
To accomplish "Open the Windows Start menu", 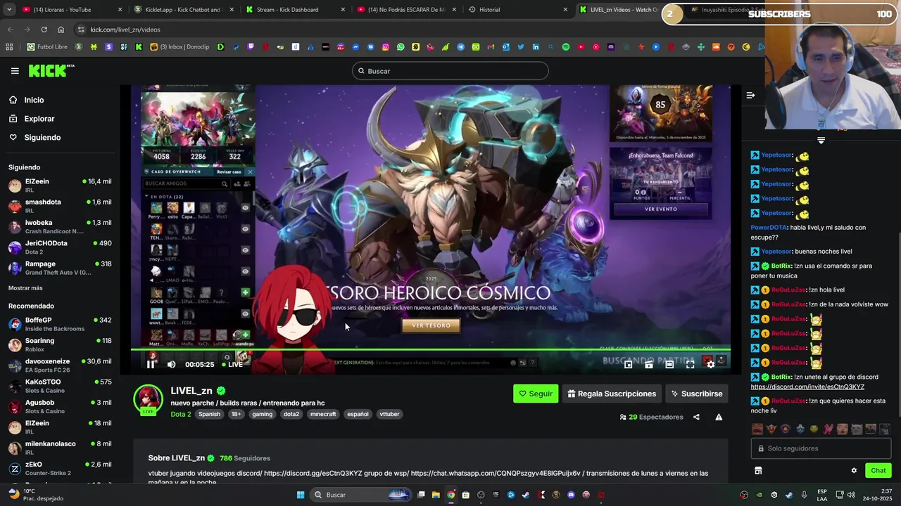I will click(x=301, y=495).
